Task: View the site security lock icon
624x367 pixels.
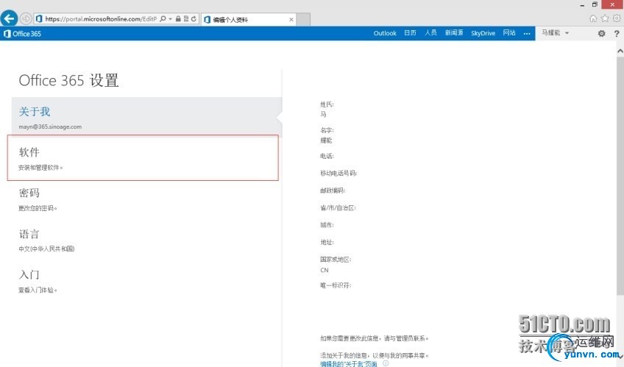Action: click(178, 18)
